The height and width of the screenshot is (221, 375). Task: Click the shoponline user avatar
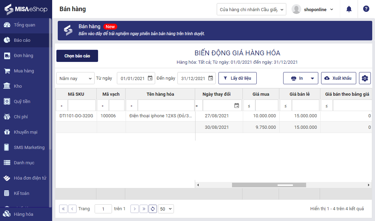296,9
